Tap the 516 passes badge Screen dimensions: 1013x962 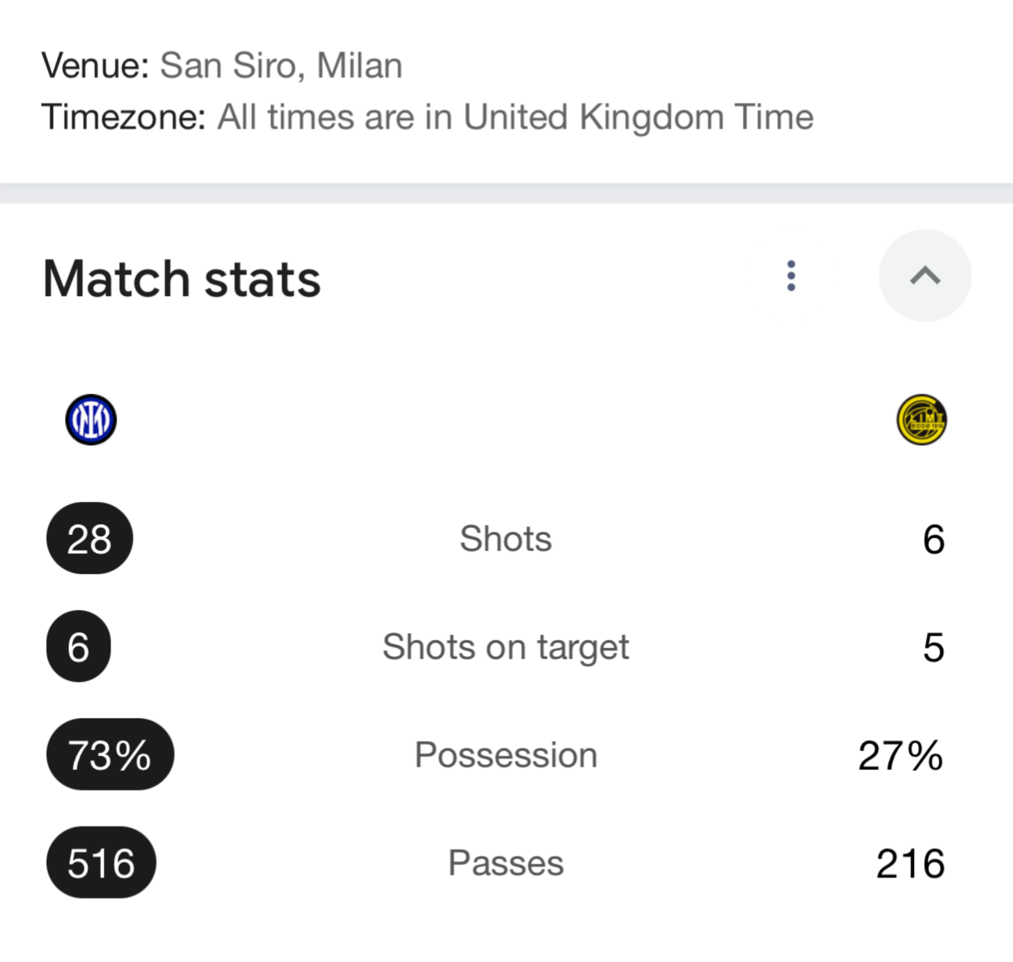(101, 862)
